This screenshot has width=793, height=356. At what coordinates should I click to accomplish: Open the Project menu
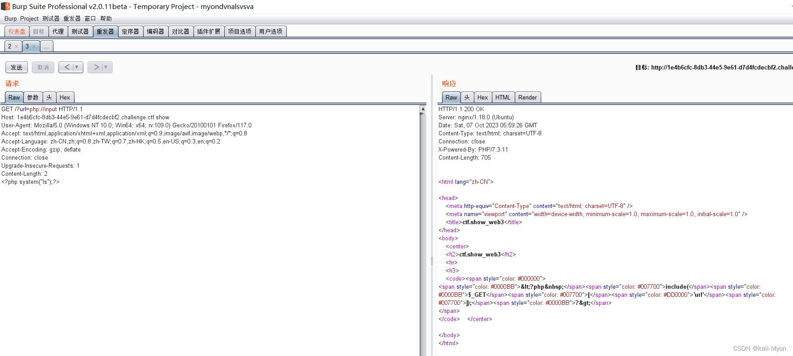click(x=29, y=18)
